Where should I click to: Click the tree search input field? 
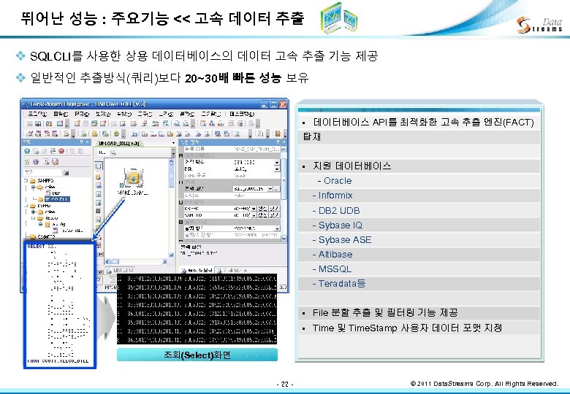click(42, 172)
